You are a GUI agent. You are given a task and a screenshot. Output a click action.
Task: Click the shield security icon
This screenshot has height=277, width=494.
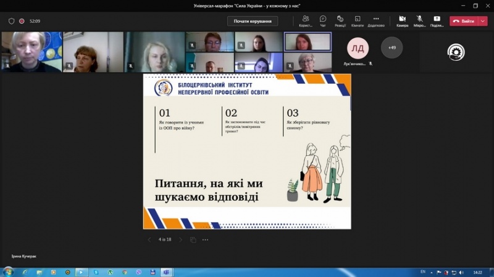pyautogui.click(x=11, y=21)
